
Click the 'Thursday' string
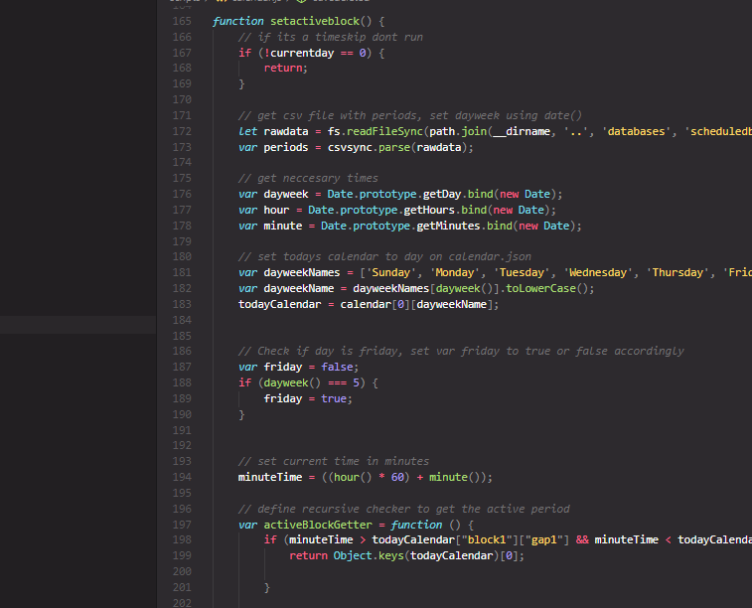click(677, 273)
